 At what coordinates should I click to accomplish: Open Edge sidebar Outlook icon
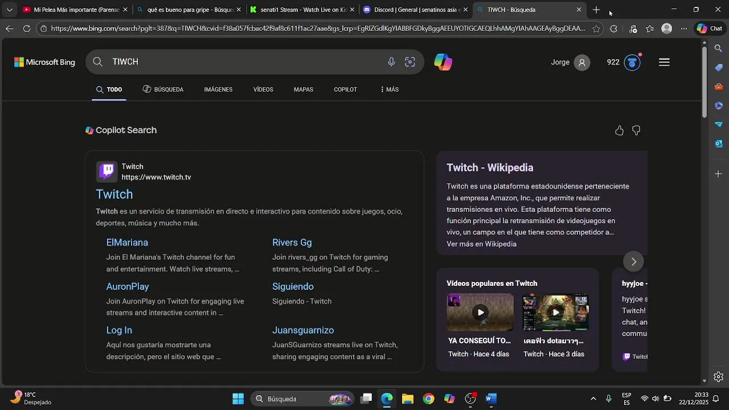tap(719, 143)
